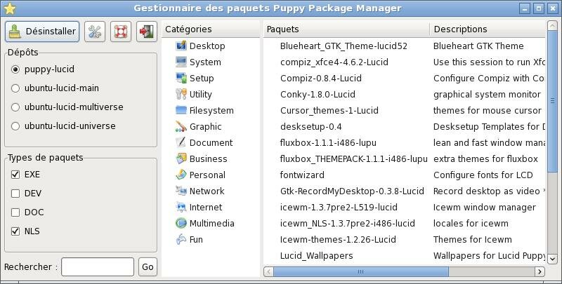Click the Rechercher search text field
Viewport: 562px width, 284px height.
(x=98, y=267)
